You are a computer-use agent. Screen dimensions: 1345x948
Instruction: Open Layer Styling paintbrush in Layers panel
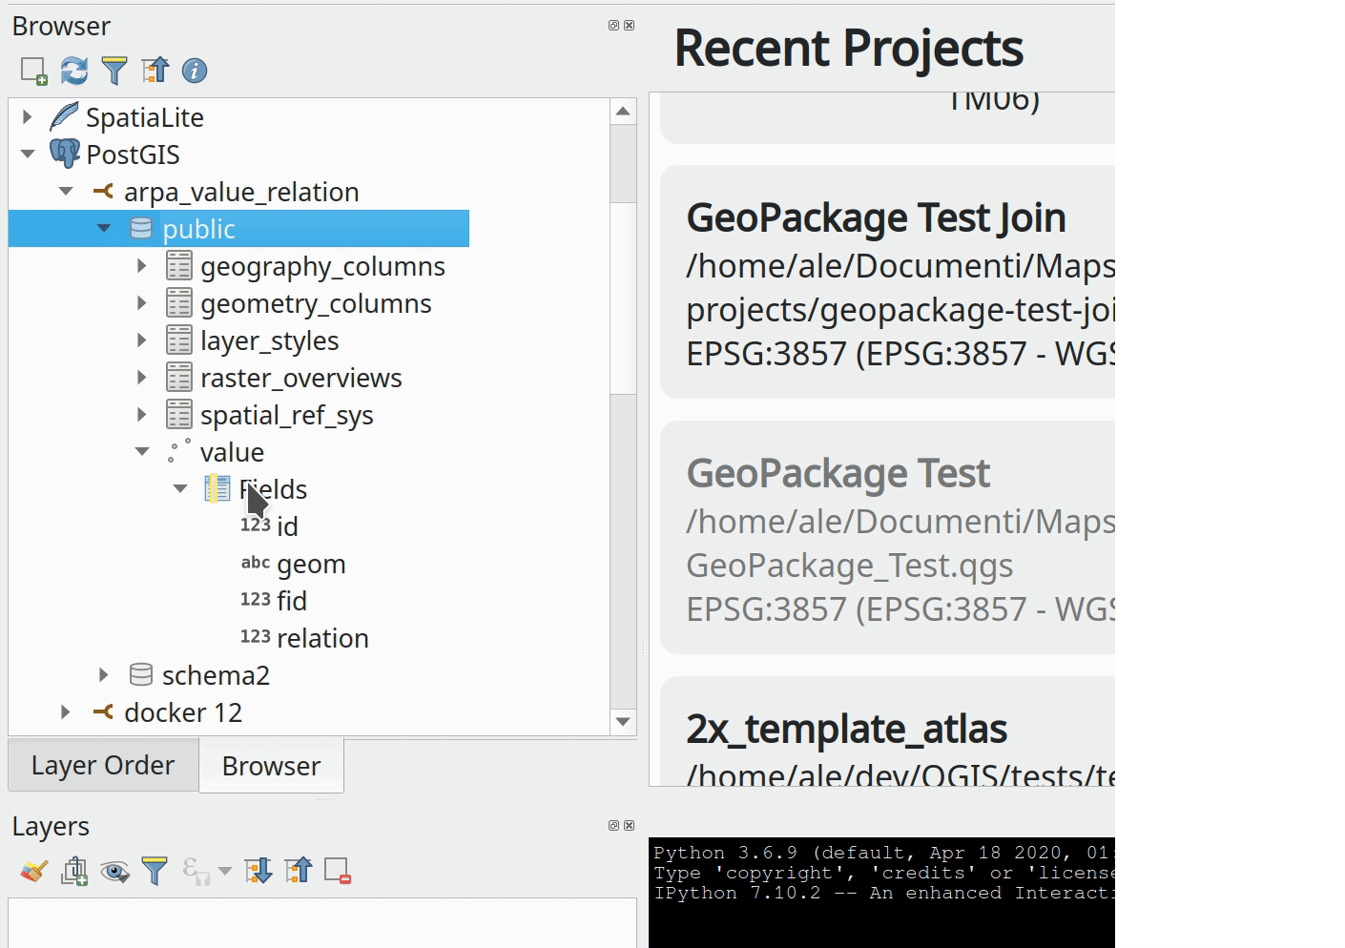(33, 871)
